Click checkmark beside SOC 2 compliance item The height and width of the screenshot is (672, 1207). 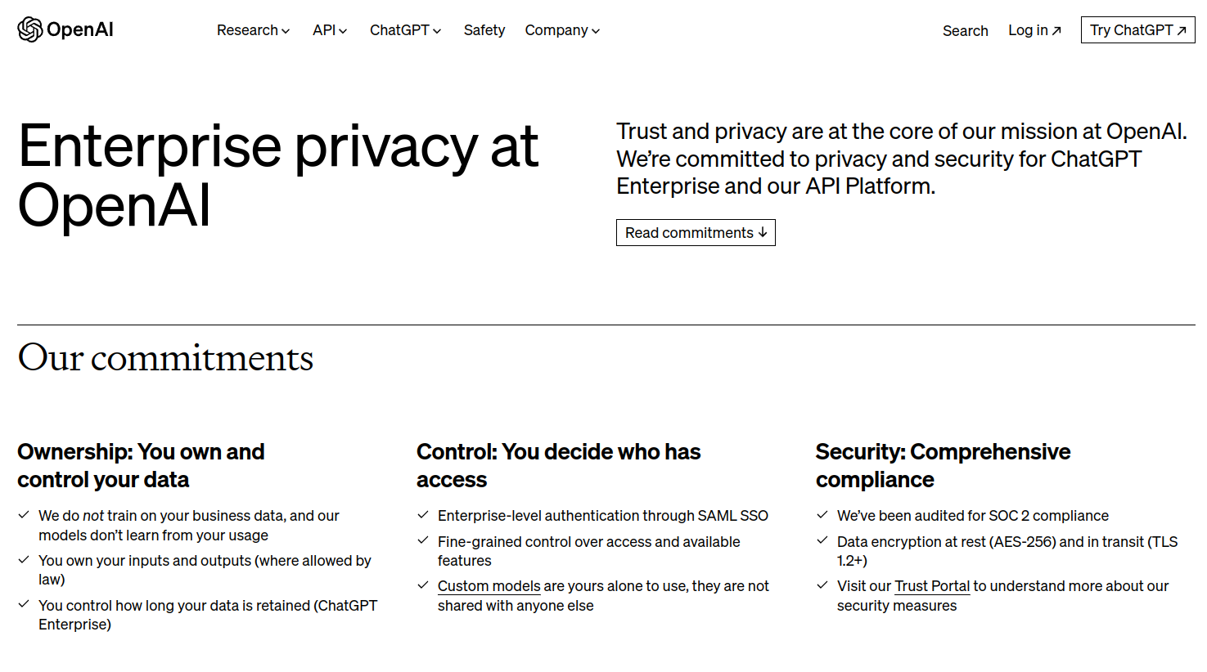click(822, 515)
